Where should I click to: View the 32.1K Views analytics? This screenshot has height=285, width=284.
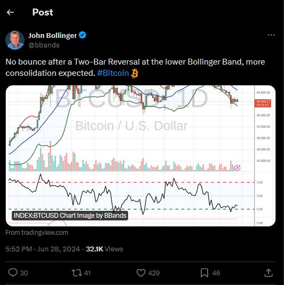[104, 249]
